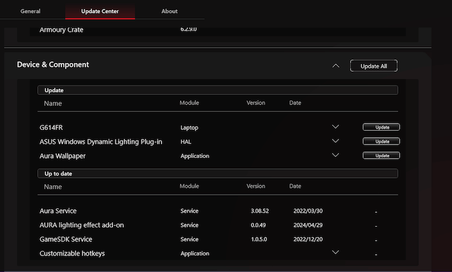Click GameSDK Service's Service module cell
The height and width of the screenshot is (272, 452).
click(189, 240)
